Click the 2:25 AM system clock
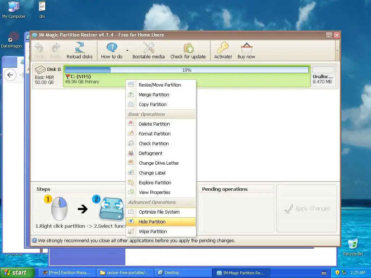 tap(358, 273)
